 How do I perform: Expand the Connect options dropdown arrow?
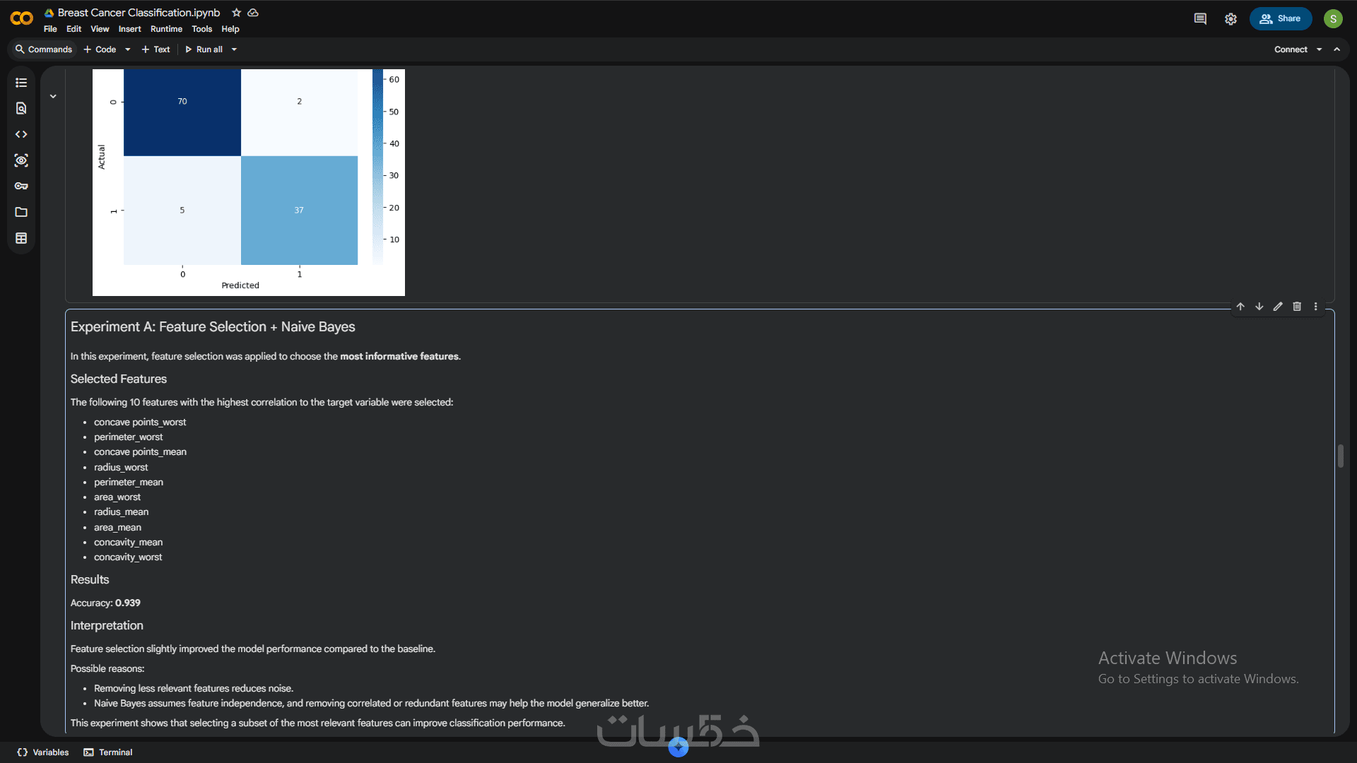[x=1319, y=49]
